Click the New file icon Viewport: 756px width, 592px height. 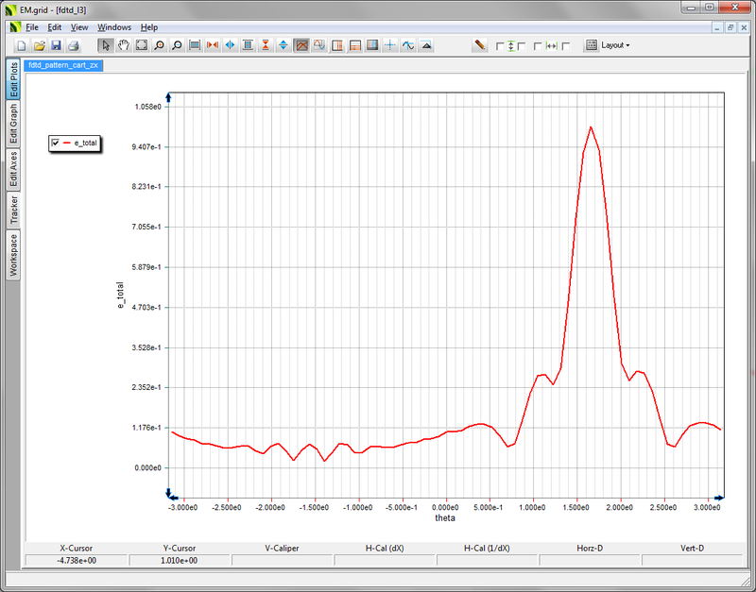[x=23, y=45]
